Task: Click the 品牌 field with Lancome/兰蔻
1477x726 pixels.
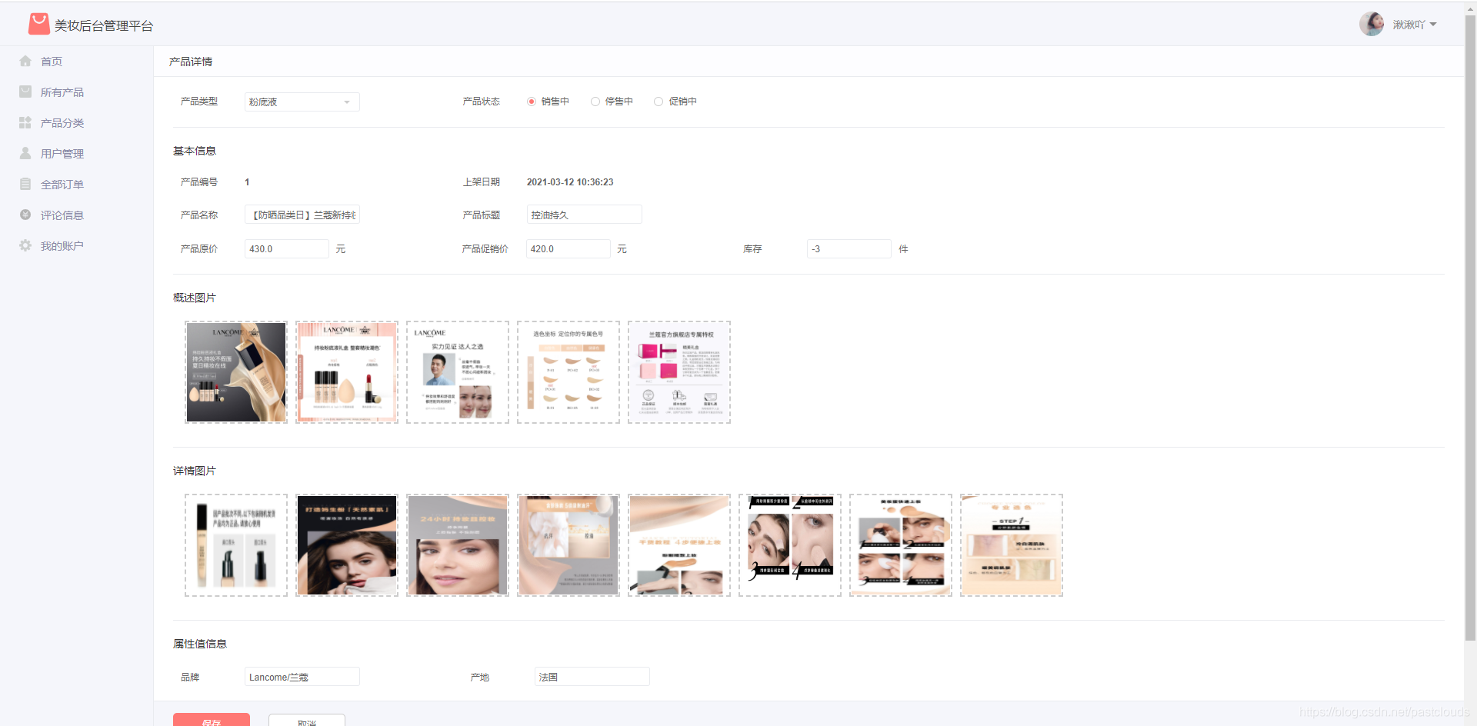Action: coord(302,677)
